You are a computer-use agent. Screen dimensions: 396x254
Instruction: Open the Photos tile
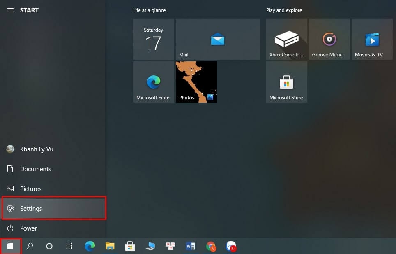pyautogui.click(x=196, y=82)
